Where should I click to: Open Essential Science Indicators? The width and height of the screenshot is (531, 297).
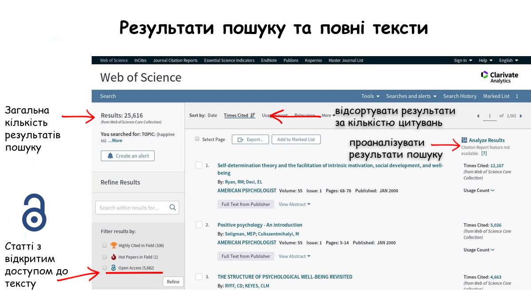click(229, 61)
